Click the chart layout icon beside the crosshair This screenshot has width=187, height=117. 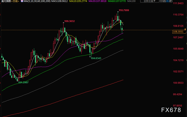[x=165, y=1]
